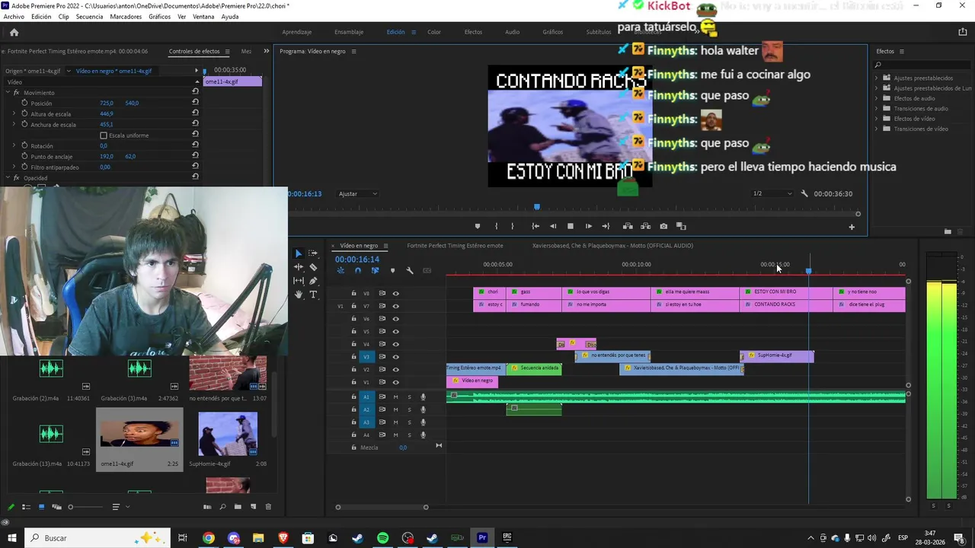Image resolution: width=975 pixels, height=548 pixels.
Task: Toggle Linked Selection in timeline
Action: click(x=375, y=270)
